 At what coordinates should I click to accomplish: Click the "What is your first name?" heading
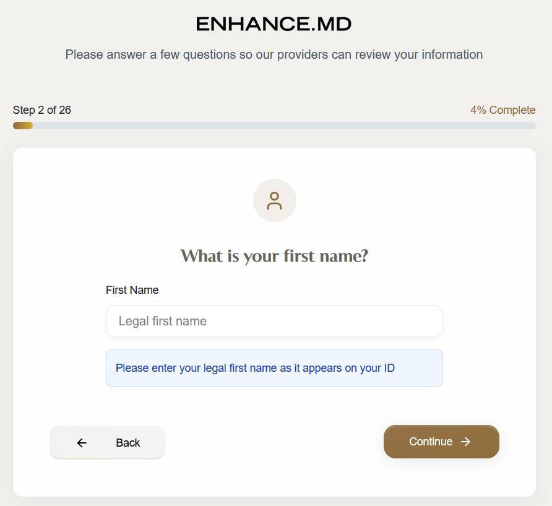274,255
